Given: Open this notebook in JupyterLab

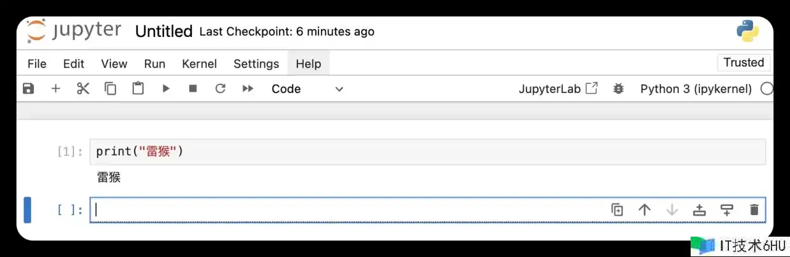Looking at the screenshot, I should tap(558, 89).
